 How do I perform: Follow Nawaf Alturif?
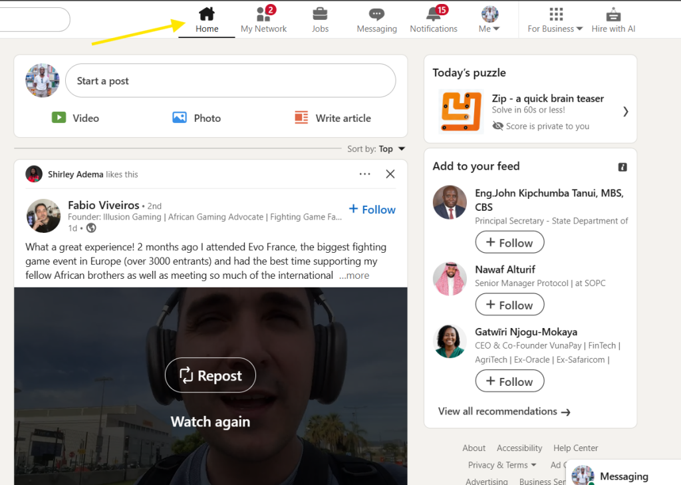pyautogui.click(x=509, y=305)
